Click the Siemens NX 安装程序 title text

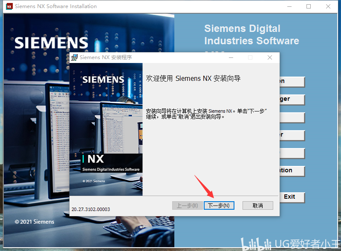click(106, 57)
